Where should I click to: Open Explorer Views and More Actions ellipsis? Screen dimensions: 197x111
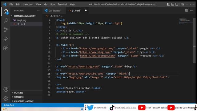point(38,10)
